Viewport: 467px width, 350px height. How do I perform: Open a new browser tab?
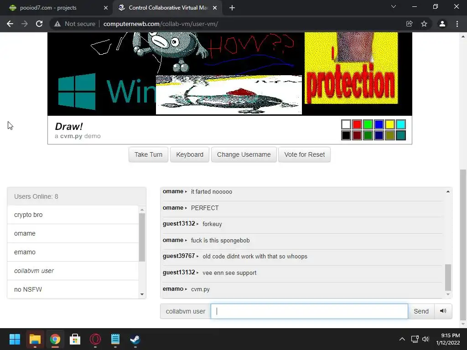coord(232,8)
